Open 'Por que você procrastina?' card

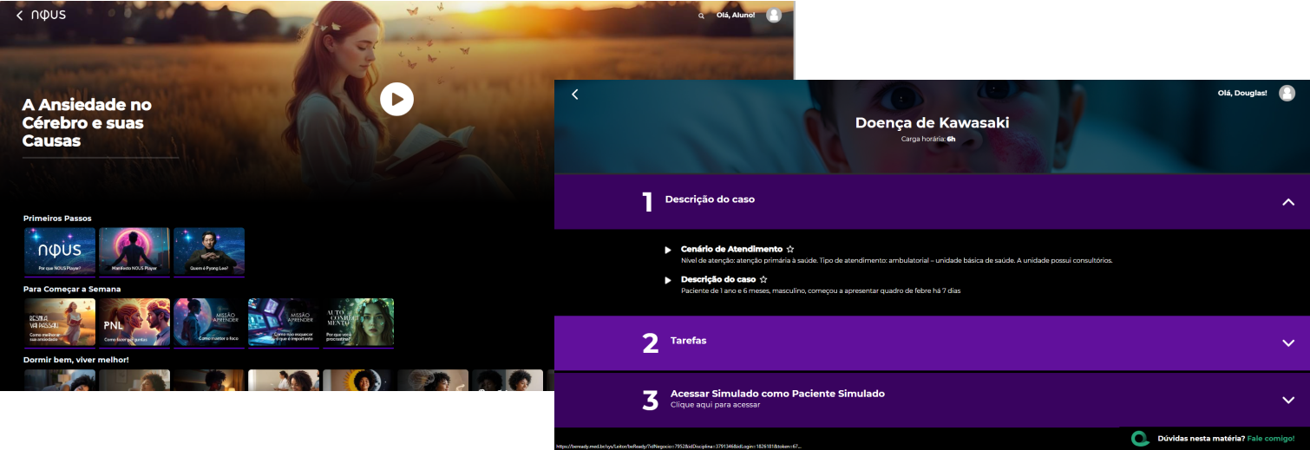pyautogui.click(x=358, y=323)
